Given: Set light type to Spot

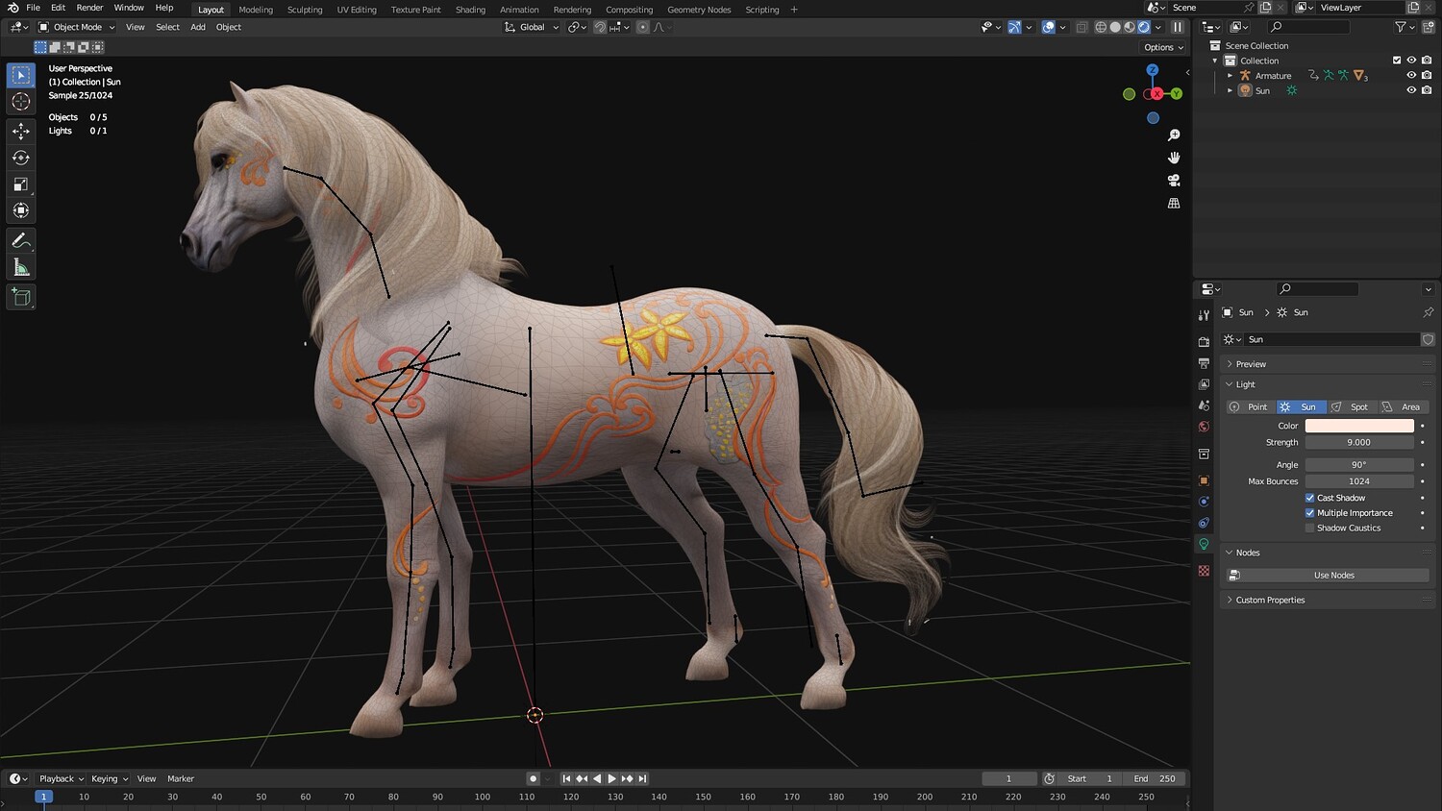Looking at the screenshot, I should pos(1351,406).
